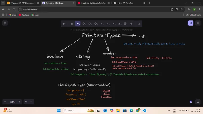Open the Gmail bookmark
Screen dimensions: 203x114
[13, 15]
